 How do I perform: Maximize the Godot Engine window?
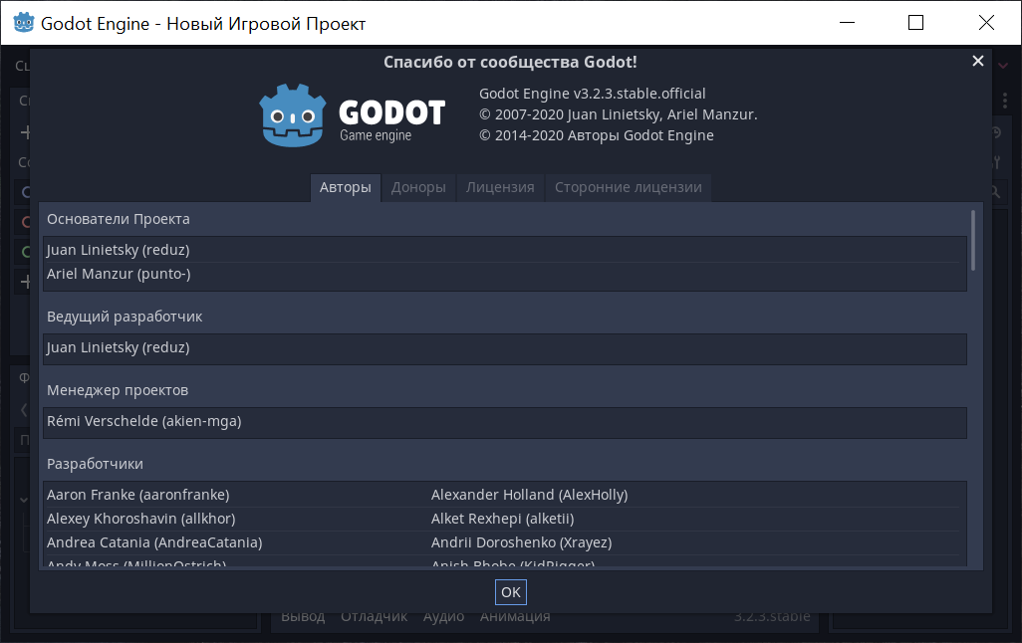[x=915, y=23]
